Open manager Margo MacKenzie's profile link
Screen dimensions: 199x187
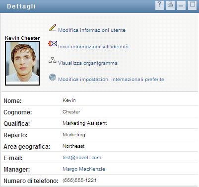(x=84, y=169)
